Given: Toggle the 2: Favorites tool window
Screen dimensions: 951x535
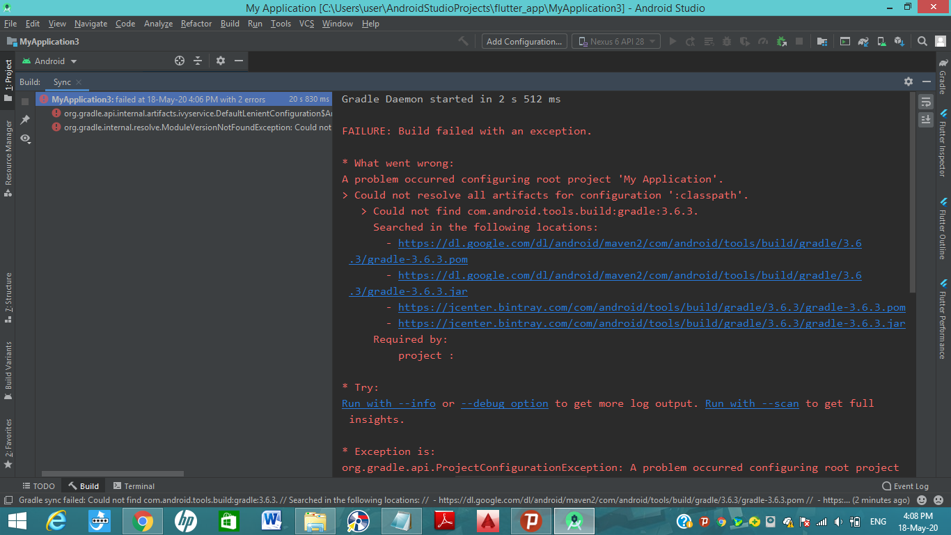Looking at the screenshot, I should (8, 442).
